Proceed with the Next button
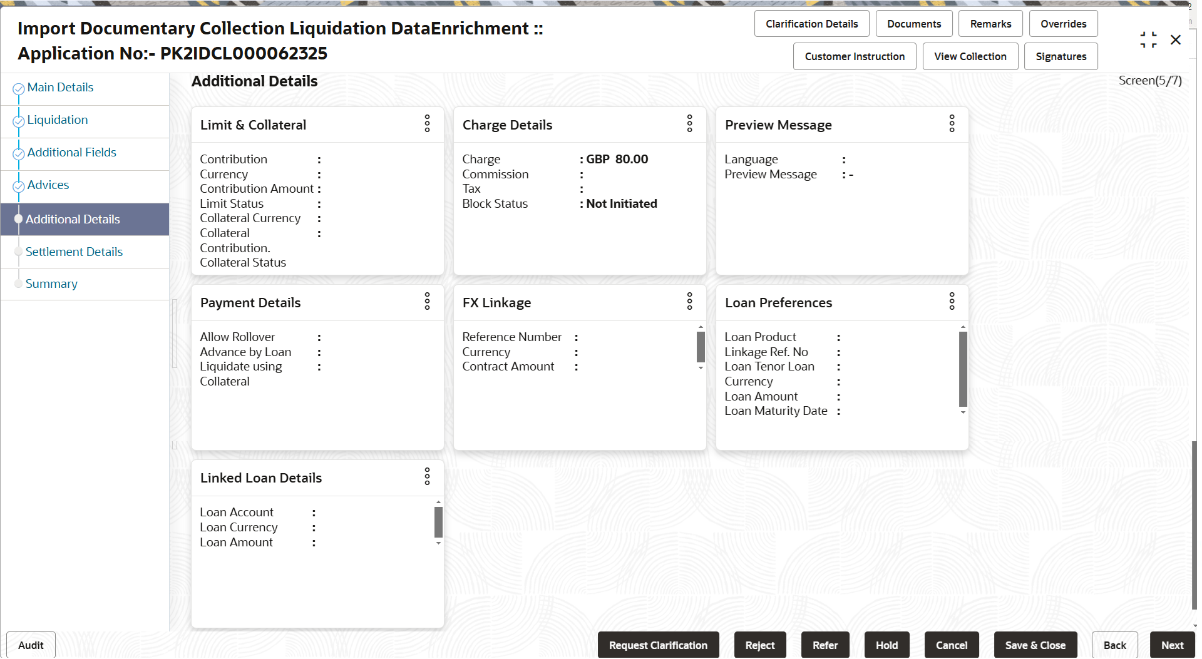 coord(1172,645)
